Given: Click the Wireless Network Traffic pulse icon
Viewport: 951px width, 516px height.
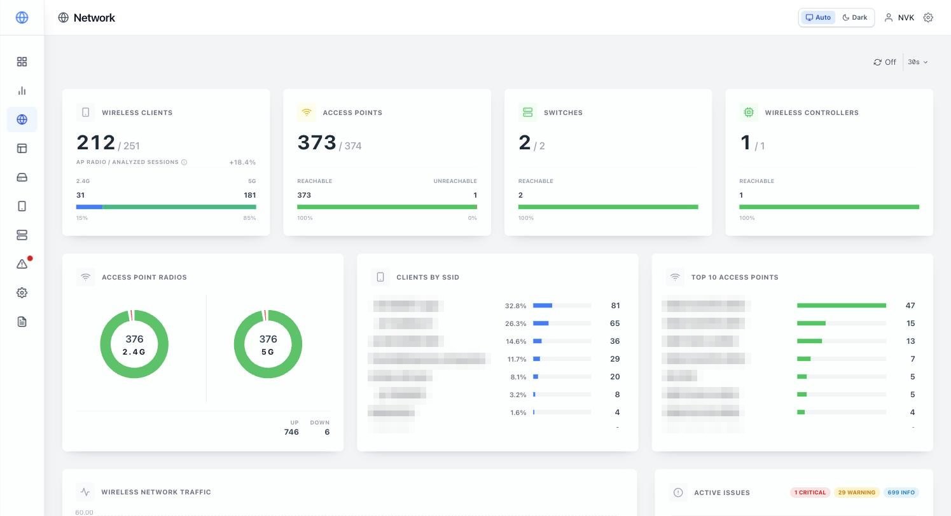Looking at the screenshot, I should tap(85, 492).
